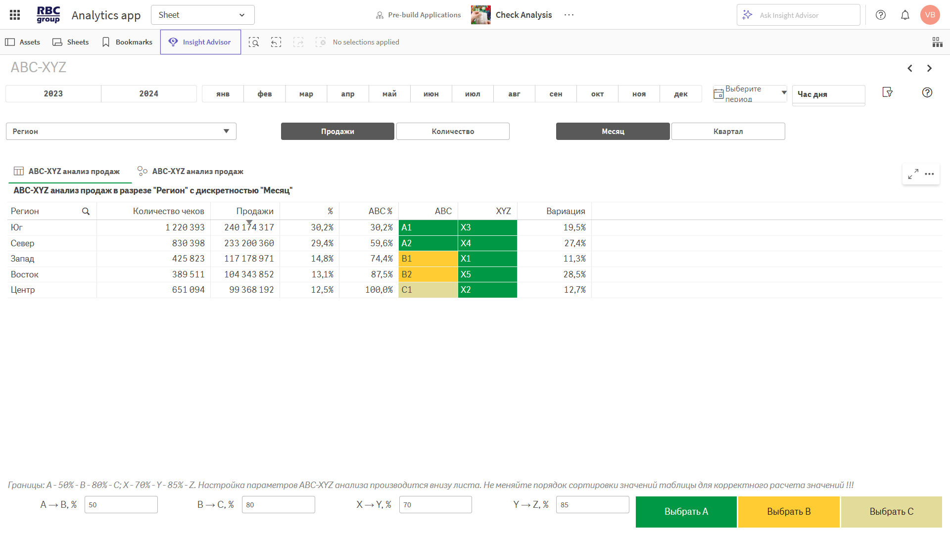Expand chart to fullscreen icon
950x534 pixels.
pos(913,174)
